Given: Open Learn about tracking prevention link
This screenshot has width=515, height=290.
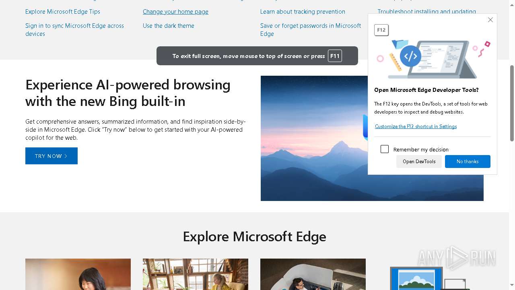Looking at the screenshot, I should (303, 12).
